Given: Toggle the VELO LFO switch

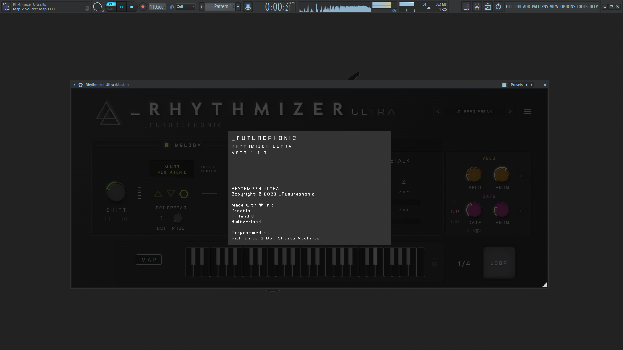Looking at the screenshot, I should tap(521, 176).
